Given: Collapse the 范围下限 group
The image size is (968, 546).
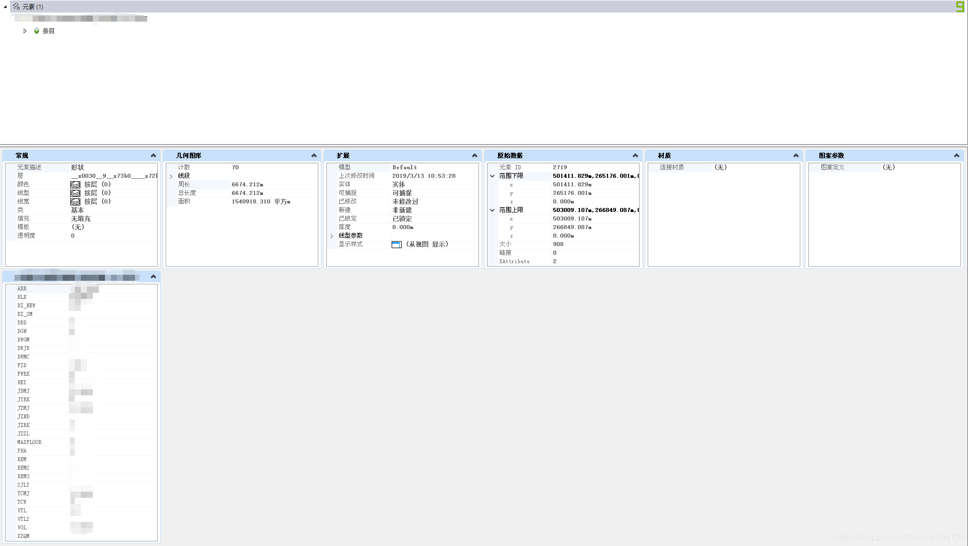Looking at the screenshot, I should coord(493,176).
